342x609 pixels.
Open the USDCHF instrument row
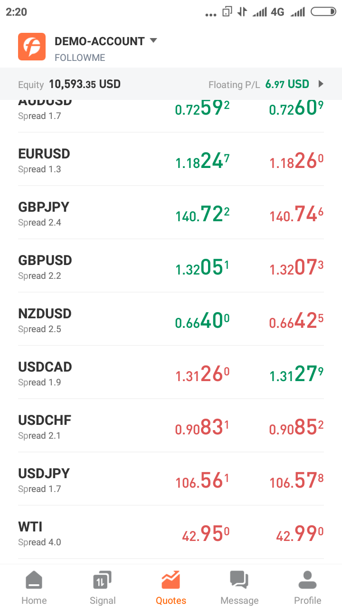171,426
